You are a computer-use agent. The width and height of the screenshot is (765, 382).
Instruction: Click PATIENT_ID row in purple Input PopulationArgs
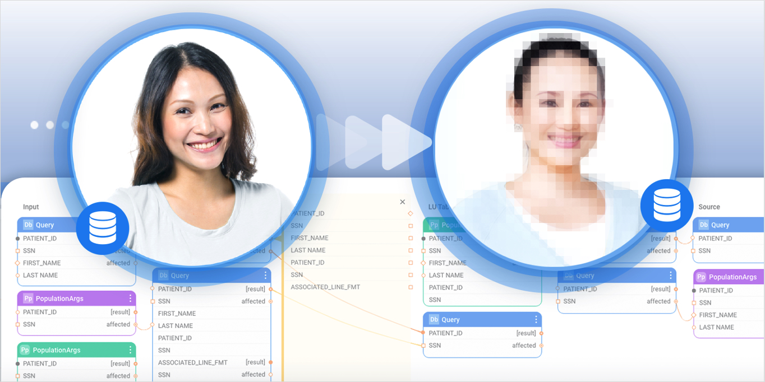coord(76,312)
